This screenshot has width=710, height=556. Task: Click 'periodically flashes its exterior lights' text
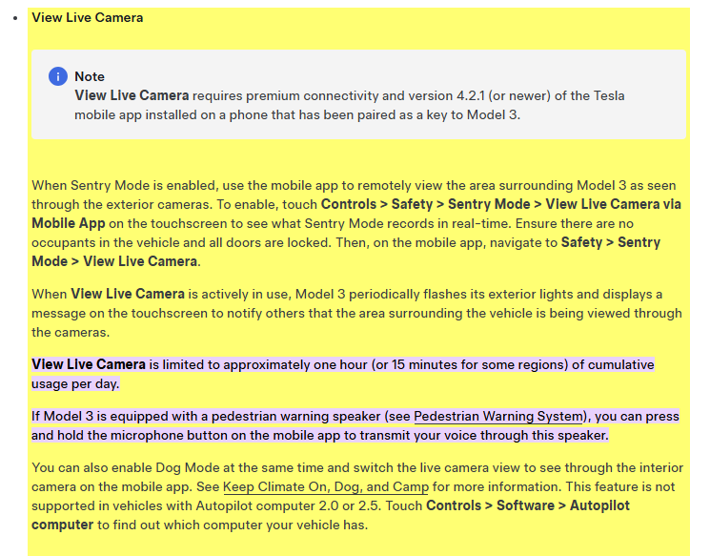point(460,294)
